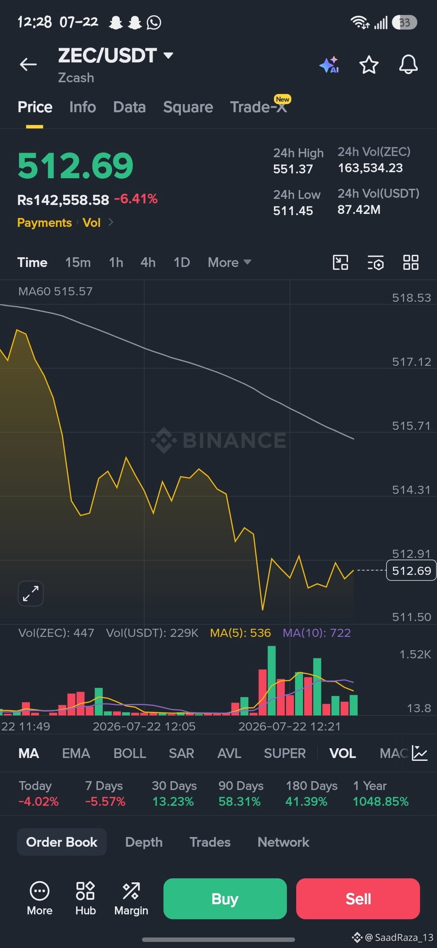Add ZEC/USDT to favorites with star
Screen dimensions: 437x948
pyautogui.click(x=369, y=65)
